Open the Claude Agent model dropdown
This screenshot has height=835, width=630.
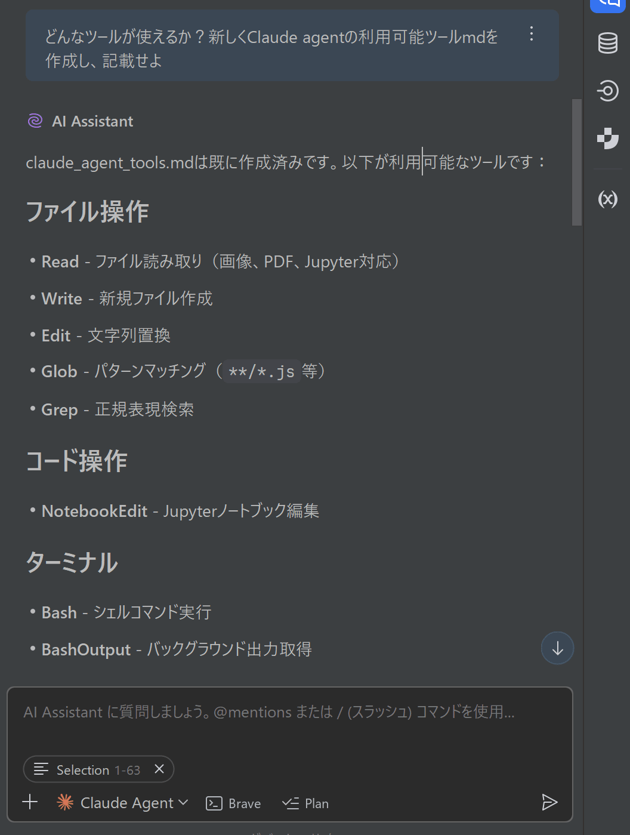click(183, 802)
